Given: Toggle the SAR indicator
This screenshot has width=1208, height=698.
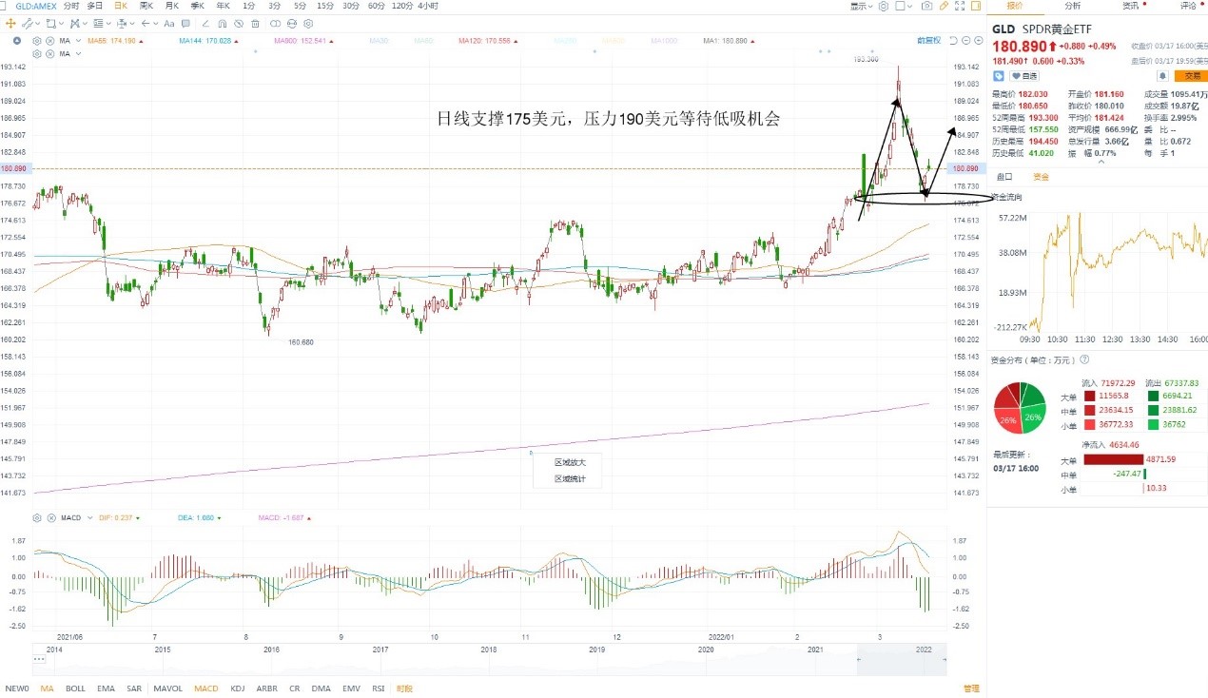Looking at the screenshot, I should tap(134, 688).
